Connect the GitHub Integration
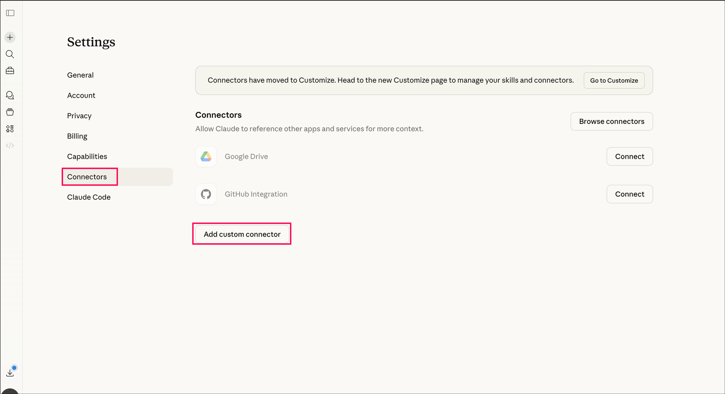The width and height of the screenshot is (725, 394). (629, 194)
